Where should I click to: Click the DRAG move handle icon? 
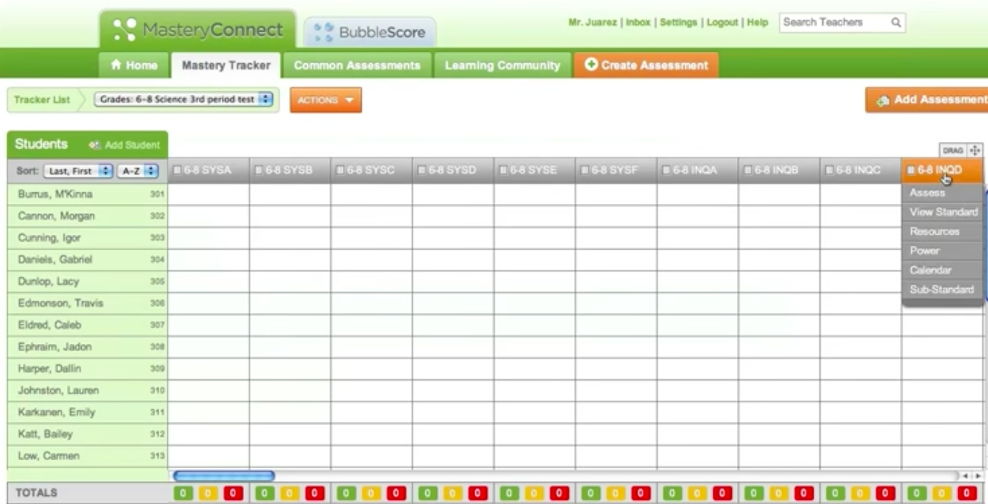point(974,150)
